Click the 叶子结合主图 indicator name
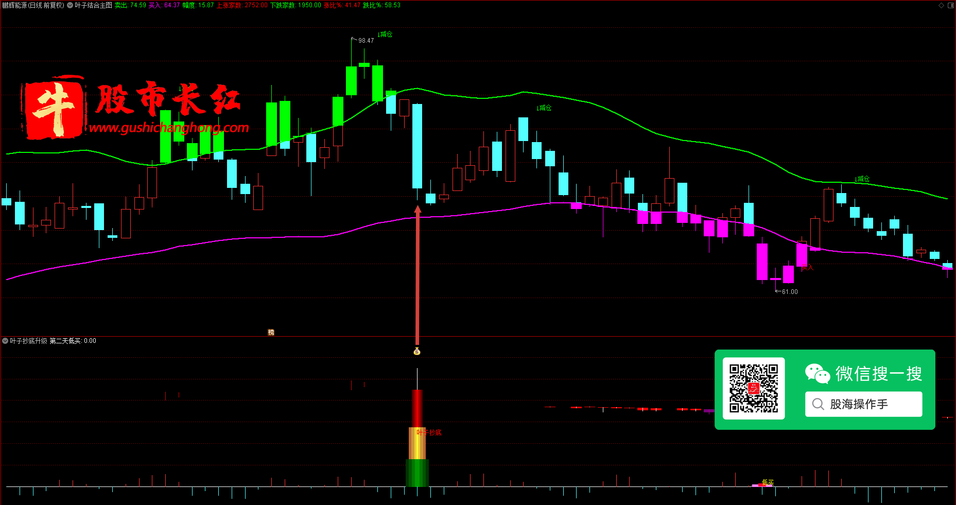Image resolution: width=956 pixels, height=505 pixels. click(93, 5)
